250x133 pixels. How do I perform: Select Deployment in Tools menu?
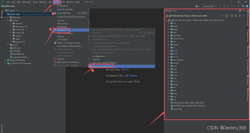[x=71, y=30]
